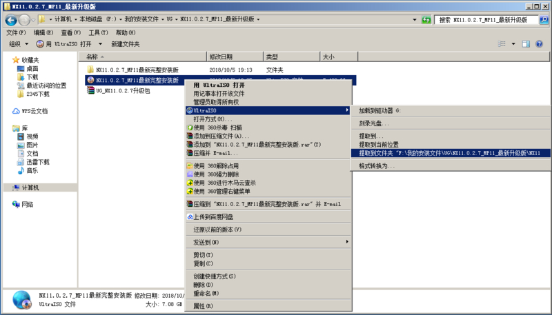Toggle the preview pane icon
This screenshot has width=552, height=315.
(526, 44)
